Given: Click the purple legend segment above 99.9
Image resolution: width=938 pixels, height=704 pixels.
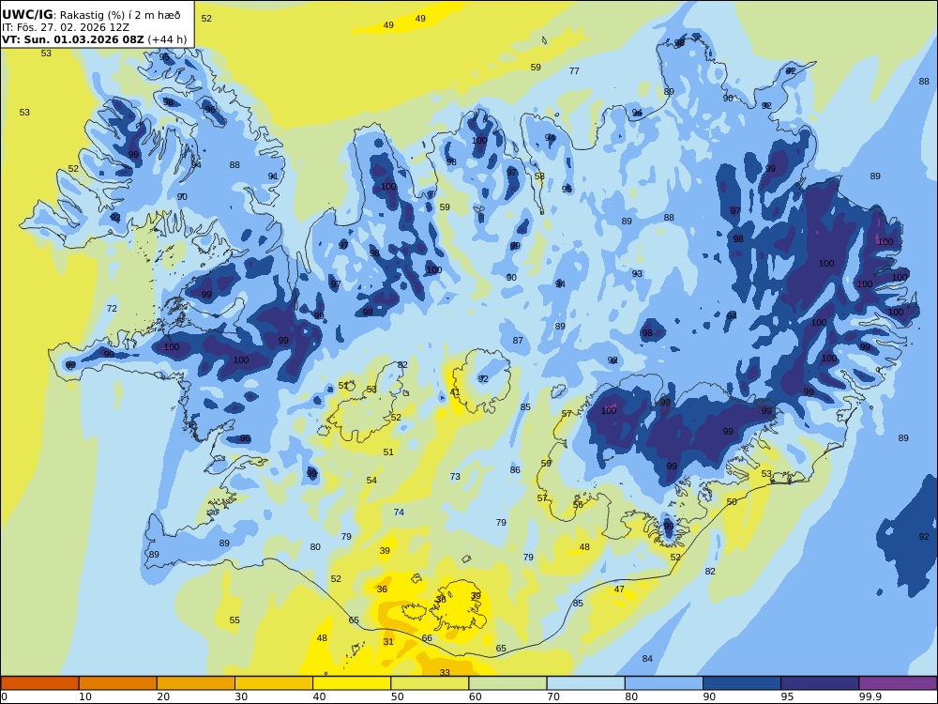Looking at the screenshot, I should click(x=898, y=683).
